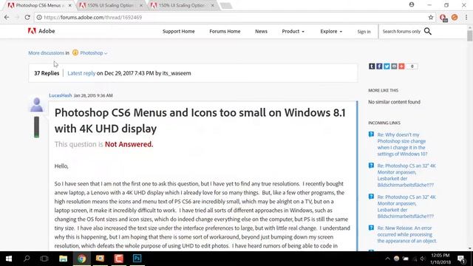473x266 pixels.
Task: Go to Support Home
Action: click(x=179, y=31)
